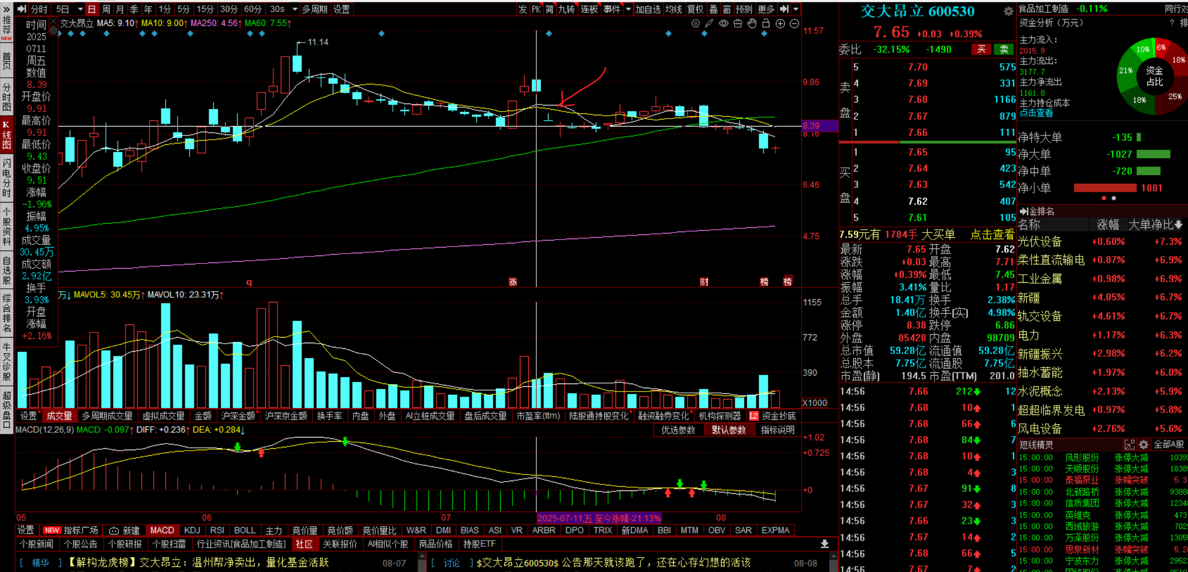Toggle the 均线 moving average display
The image size is (1188, 572).
pyautogui.click(x=673, y=9)
